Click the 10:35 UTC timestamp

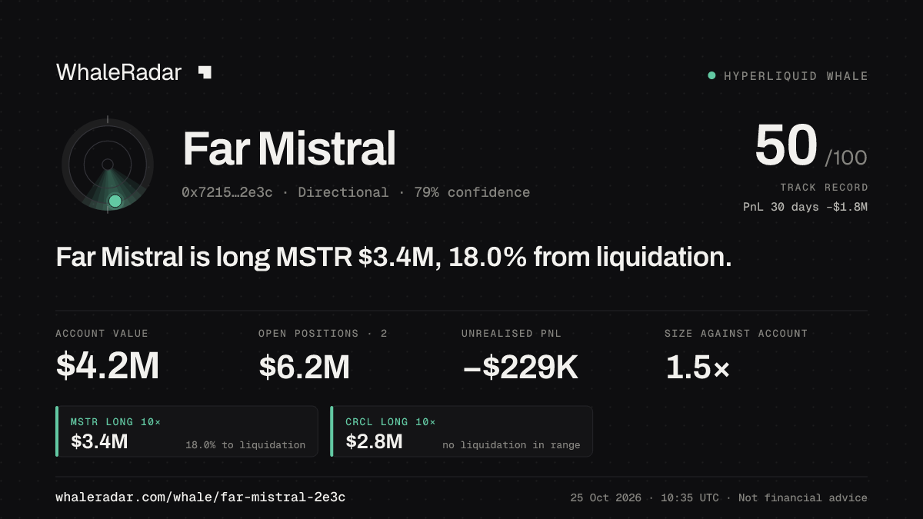pos(691,497)
